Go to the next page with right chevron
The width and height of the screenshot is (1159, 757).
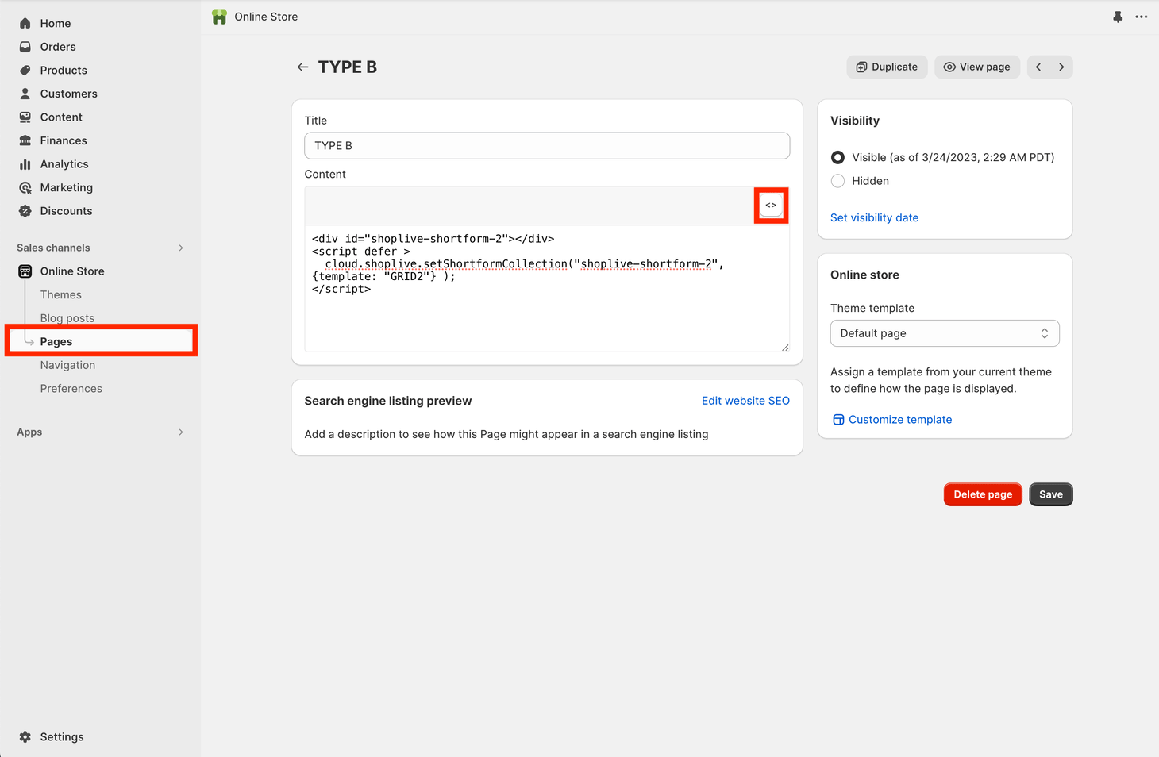(x=1061, y=67)
